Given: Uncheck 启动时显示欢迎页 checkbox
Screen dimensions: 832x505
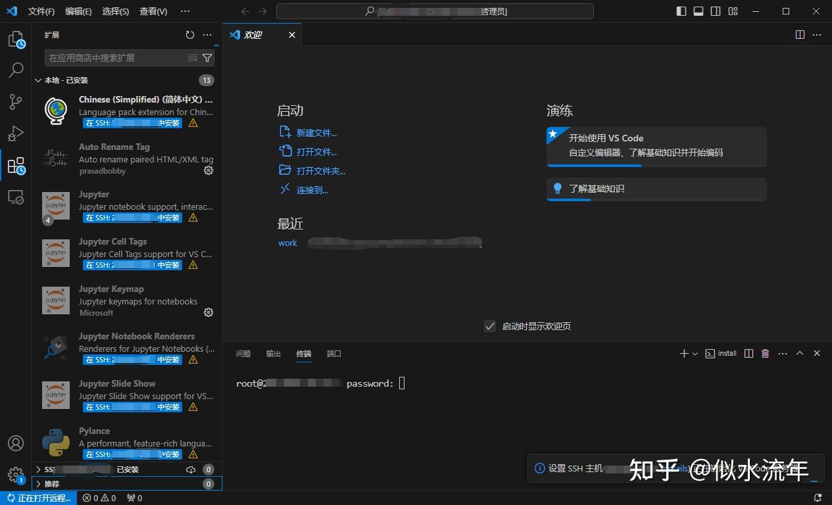Looking at the screenshot, I should tap(489, 325).
